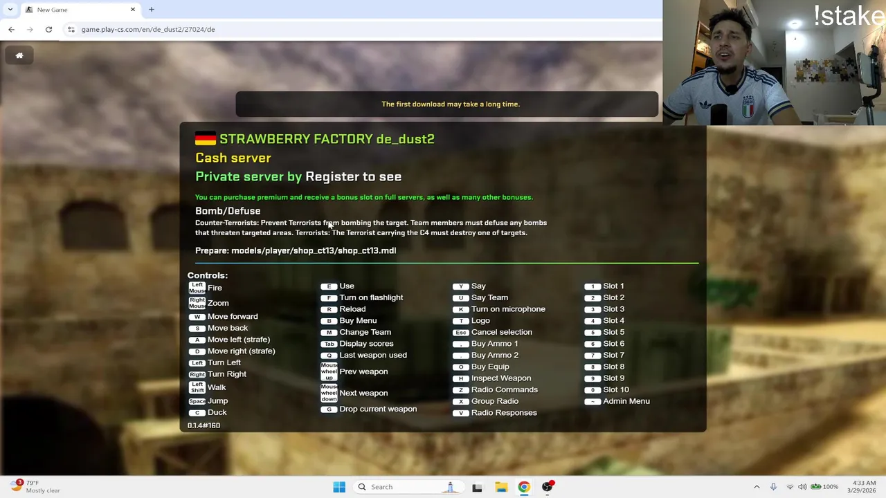Open the Windows Start menu
886x498 pixels.
point(339,487)
